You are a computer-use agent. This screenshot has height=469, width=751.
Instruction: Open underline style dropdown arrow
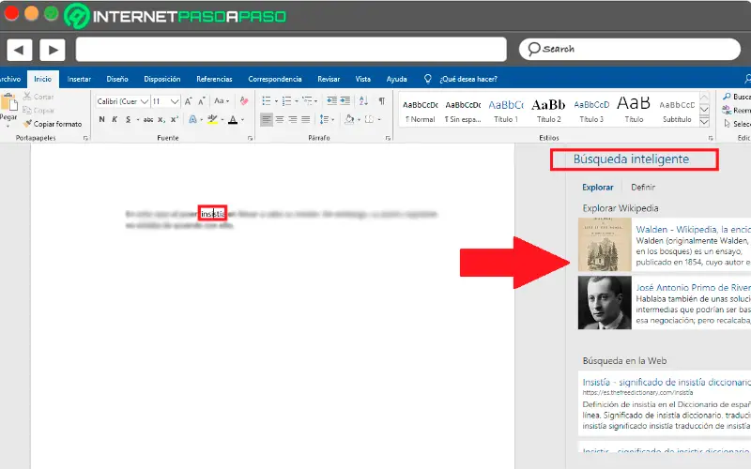pos(138,120)
